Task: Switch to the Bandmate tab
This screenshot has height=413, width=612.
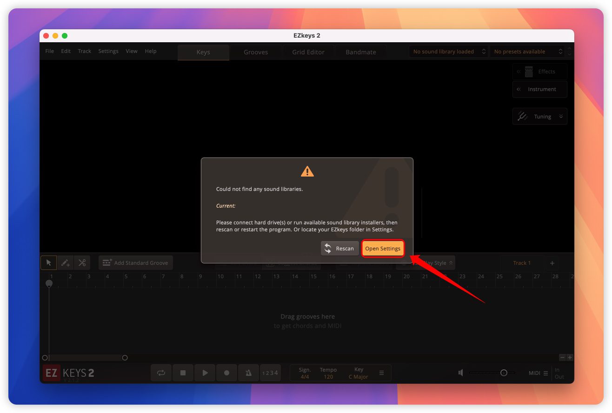Action: click(361, 52)
